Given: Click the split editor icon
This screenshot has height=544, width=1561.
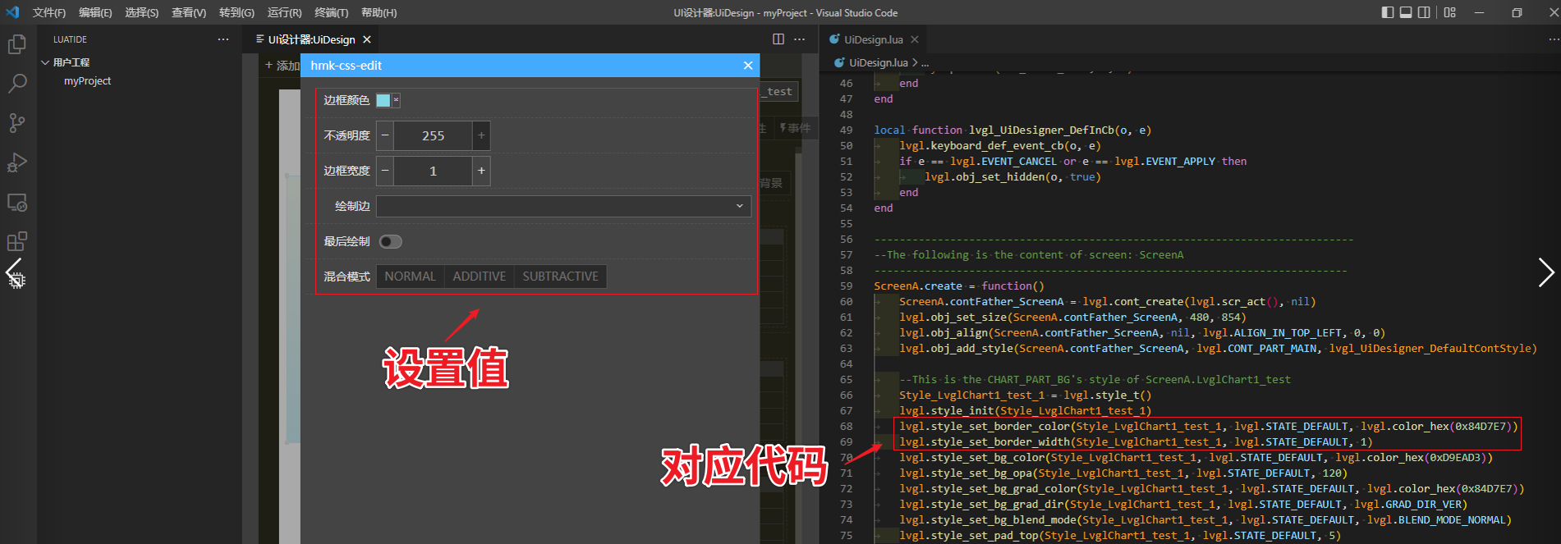Looking at the screenshot, I should tap(778, 39).
